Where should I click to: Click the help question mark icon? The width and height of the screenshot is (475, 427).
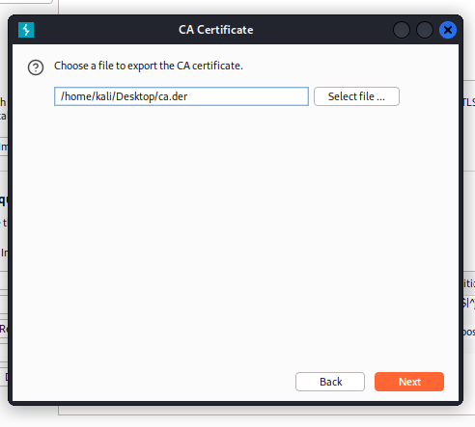tap(36, 67)
